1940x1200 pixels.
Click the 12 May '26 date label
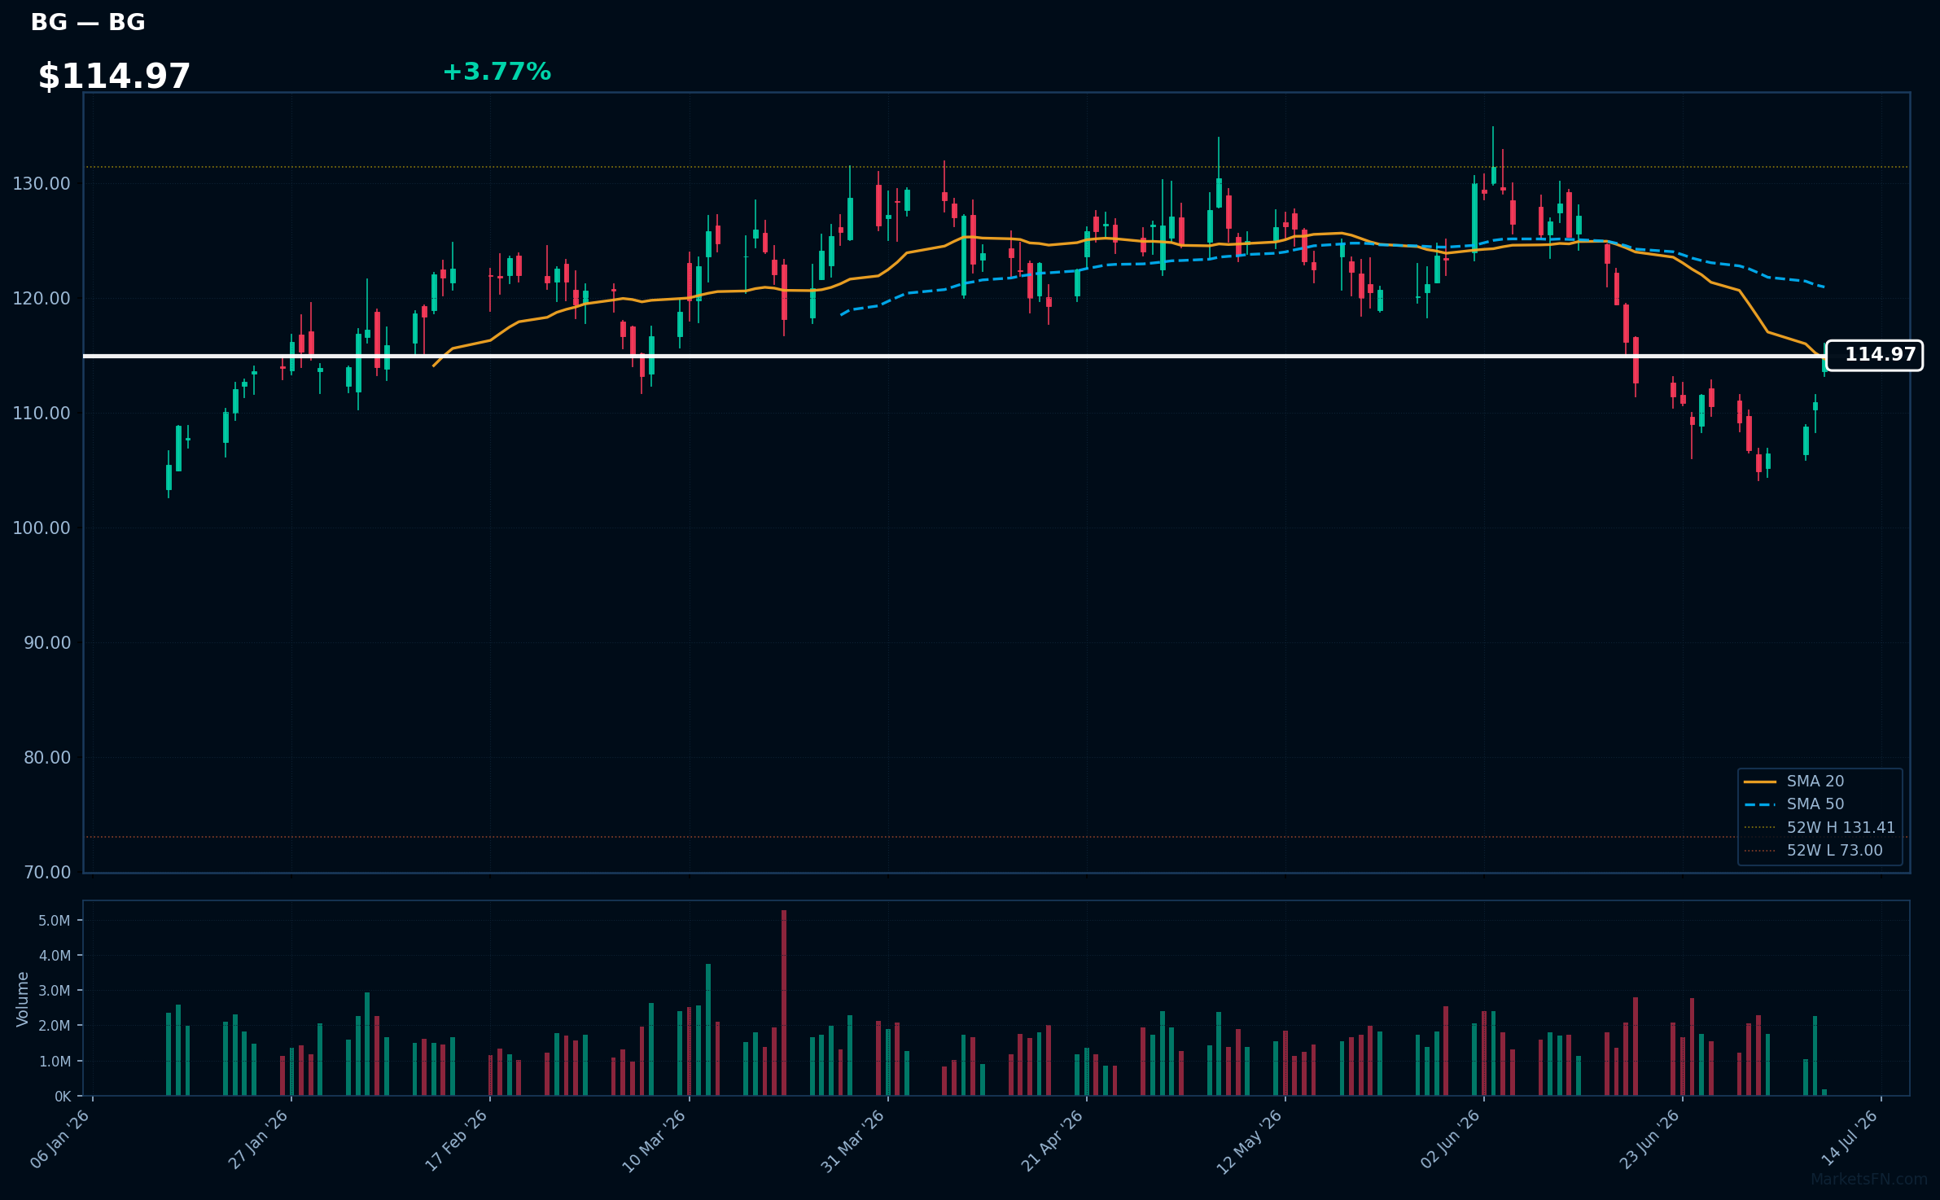pyautogui.click(x=1250, y=1141)
